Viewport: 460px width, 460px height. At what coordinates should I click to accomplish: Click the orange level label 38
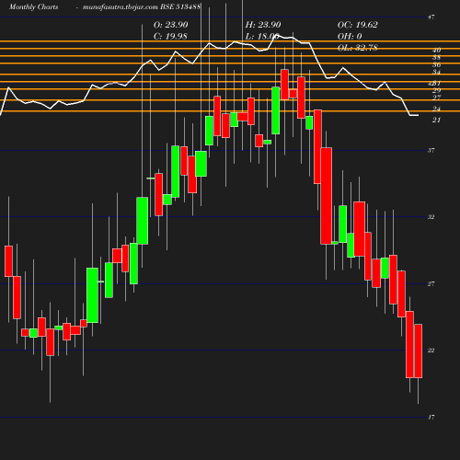point(437,57)
